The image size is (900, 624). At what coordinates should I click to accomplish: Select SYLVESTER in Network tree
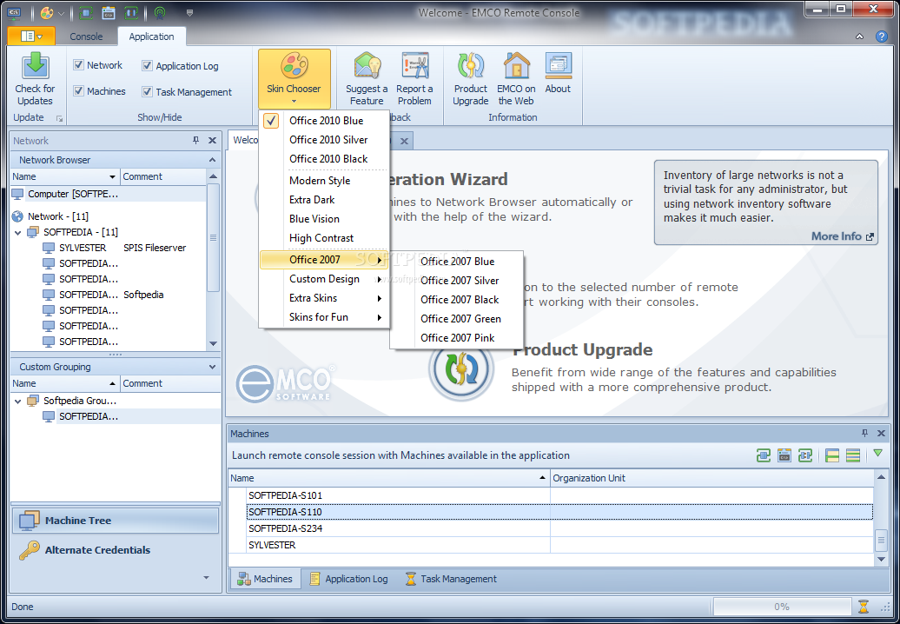click(83, 248)
